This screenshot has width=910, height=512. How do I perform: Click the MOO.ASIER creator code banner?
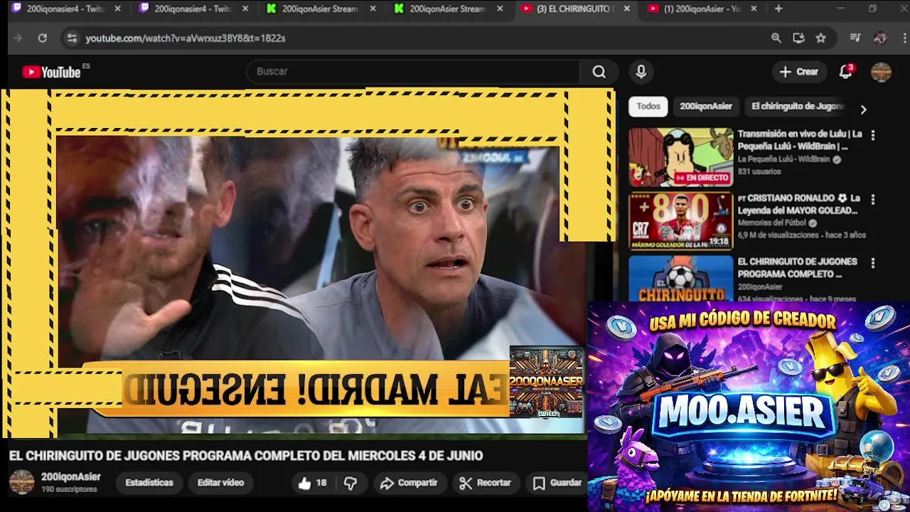749,407
